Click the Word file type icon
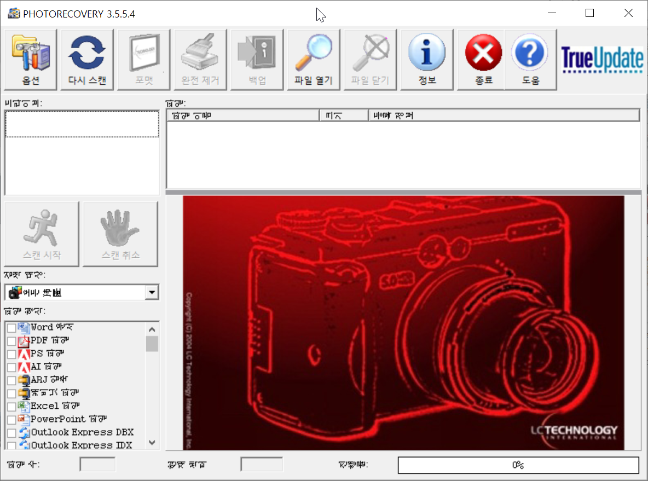The height and width of the screenshot is (481, 648). point(24,327)
